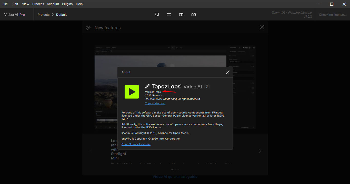350x184 pixels.
Task: Select the side-by-side comparison view icon
Action: tap(194, 15)
